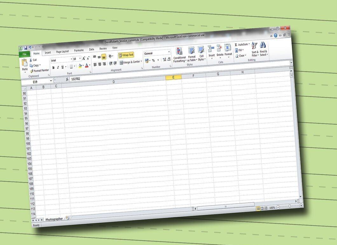Viewport: 337px width, 245px height.
Task: Click Merge & Center button
Action: pos(131,62)
